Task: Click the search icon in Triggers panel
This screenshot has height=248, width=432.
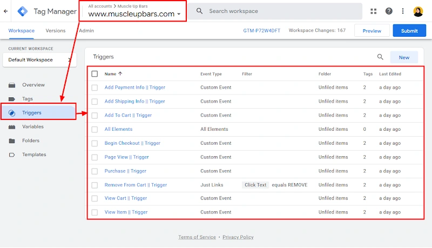Action: click(x=380, y=57)
